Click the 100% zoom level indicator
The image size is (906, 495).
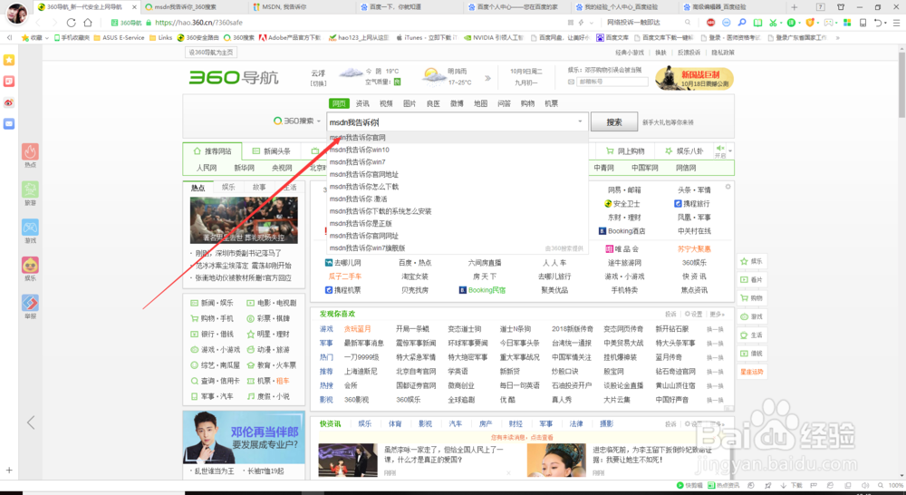(x=896, y=485)
